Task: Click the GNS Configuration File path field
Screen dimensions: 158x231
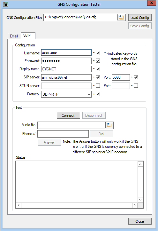Action: click(x=80, y=17)
